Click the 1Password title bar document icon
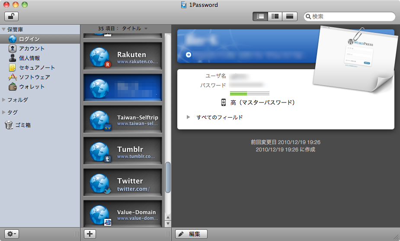 (184, 5)
